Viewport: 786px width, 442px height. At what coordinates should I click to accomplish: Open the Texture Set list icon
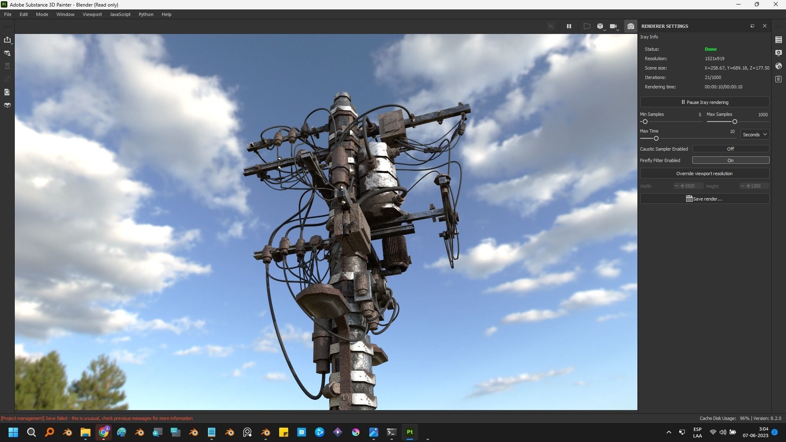tap(778, 40)
